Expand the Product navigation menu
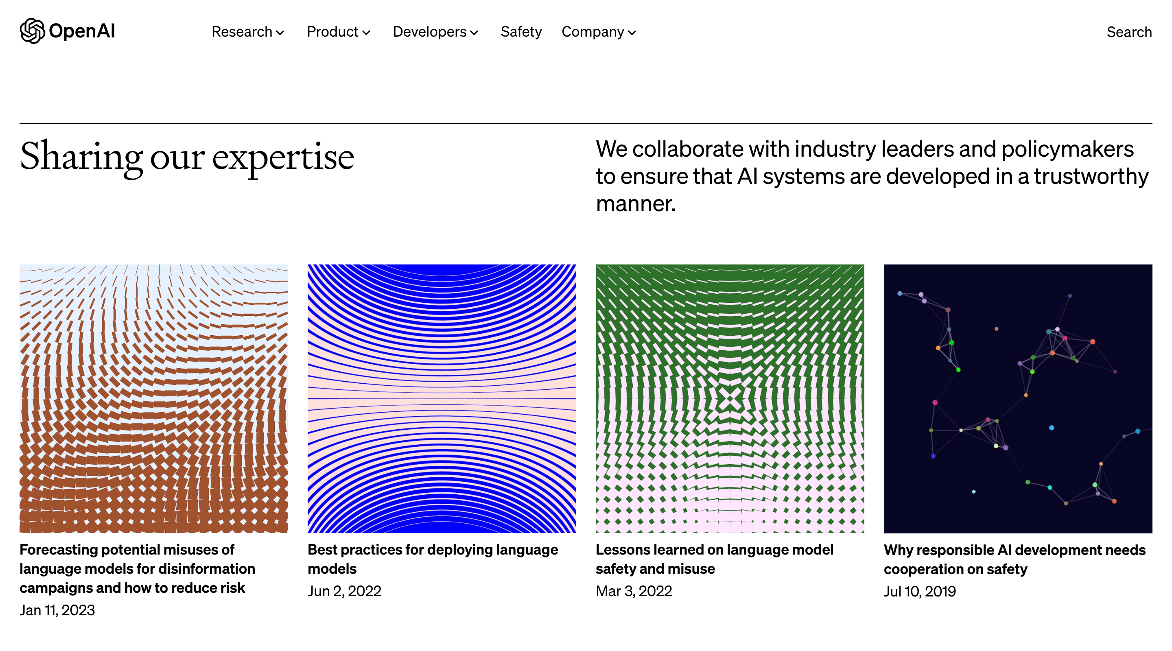The image size is (1172, 651). 337,32
